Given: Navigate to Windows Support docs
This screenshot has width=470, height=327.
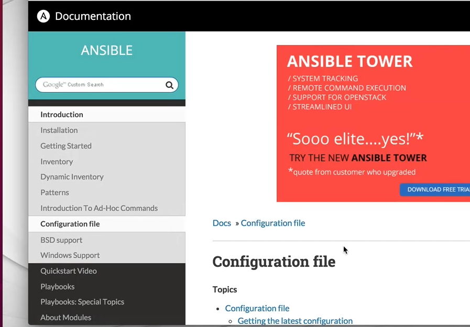Looking at the screenshot, I should coord(70,255).
